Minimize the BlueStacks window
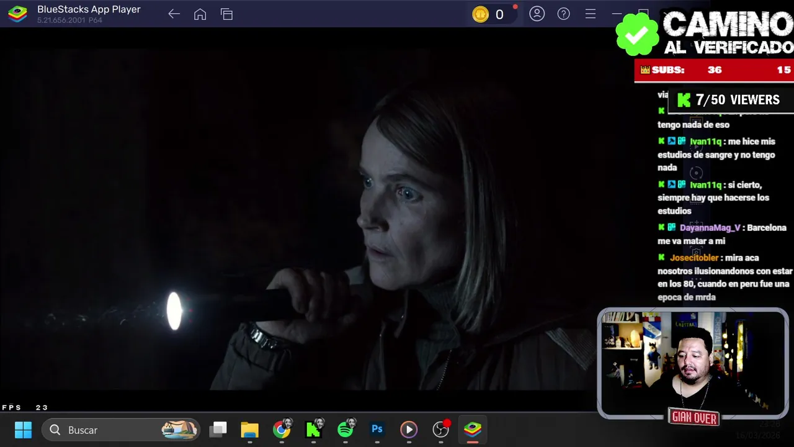Image resolution: width=794 pixels, height=447 pixels. (617, 14)
